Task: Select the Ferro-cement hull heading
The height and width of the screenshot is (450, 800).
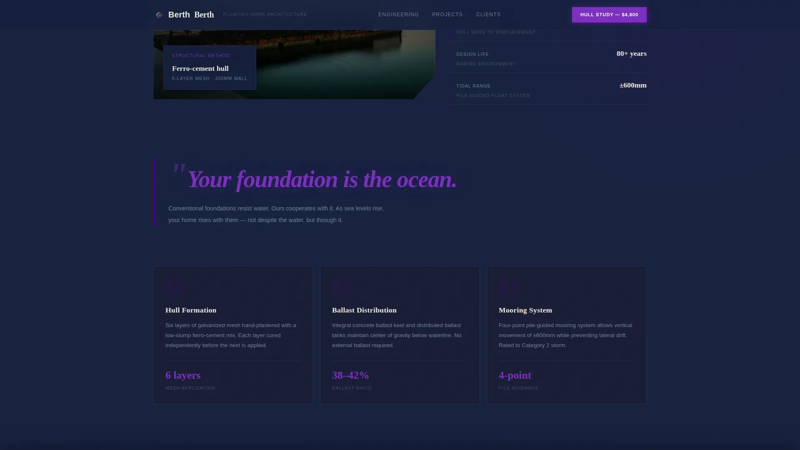Action: (x=200, y=68)
